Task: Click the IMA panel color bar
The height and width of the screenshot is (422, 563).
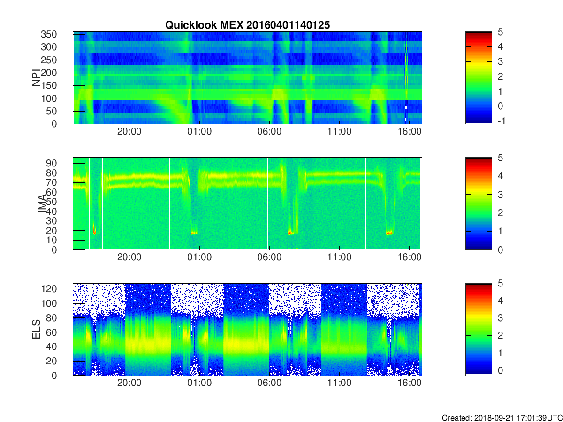Action: point(479,203)
